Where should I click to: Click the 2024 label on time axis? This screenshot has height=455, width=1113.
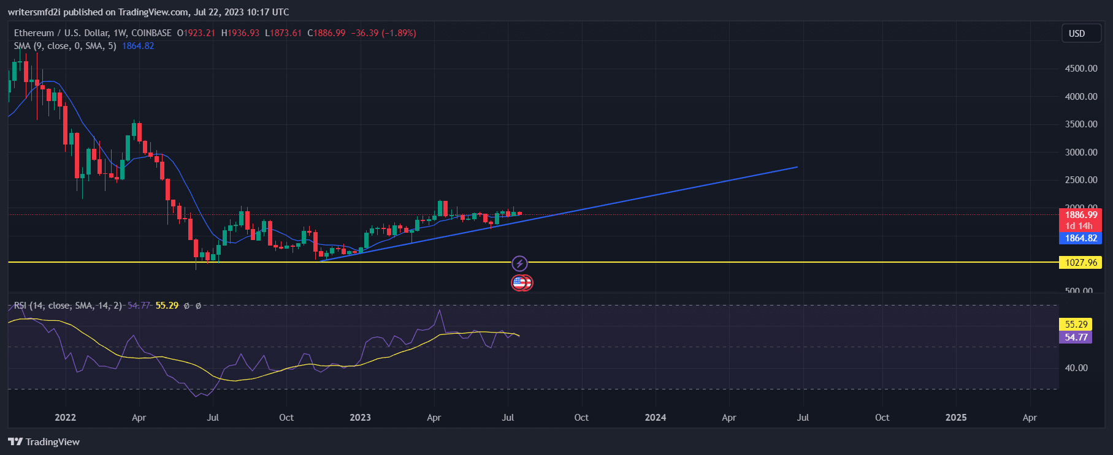[655, 418]
